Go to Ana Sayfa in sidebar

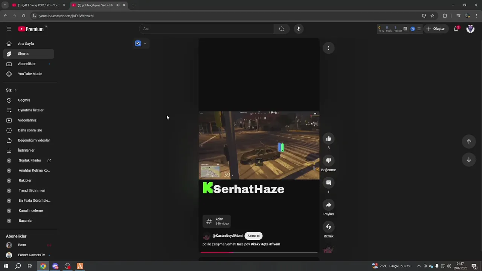coord(29,44)
